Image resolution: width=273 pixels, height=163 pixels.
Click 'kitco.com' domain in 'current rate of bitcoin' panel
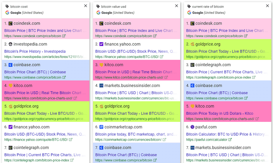click(205, 106)
